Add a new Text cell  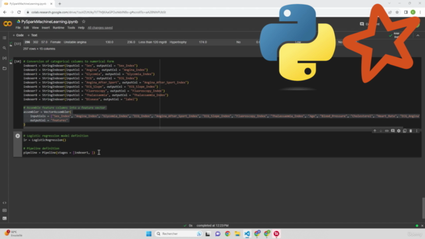click(x=33, y=35)
